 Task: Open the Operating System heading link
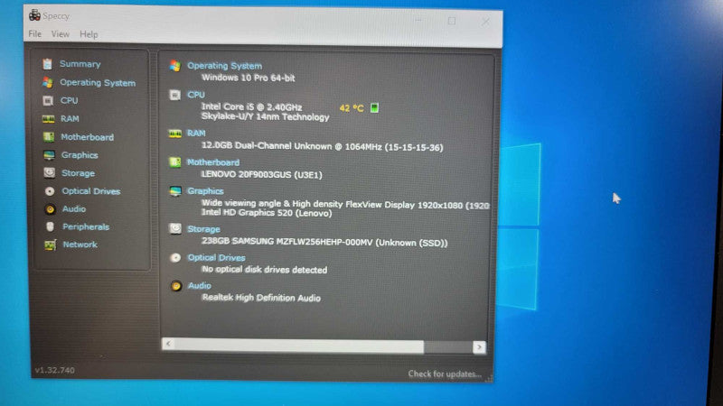(x=224, y=66)
